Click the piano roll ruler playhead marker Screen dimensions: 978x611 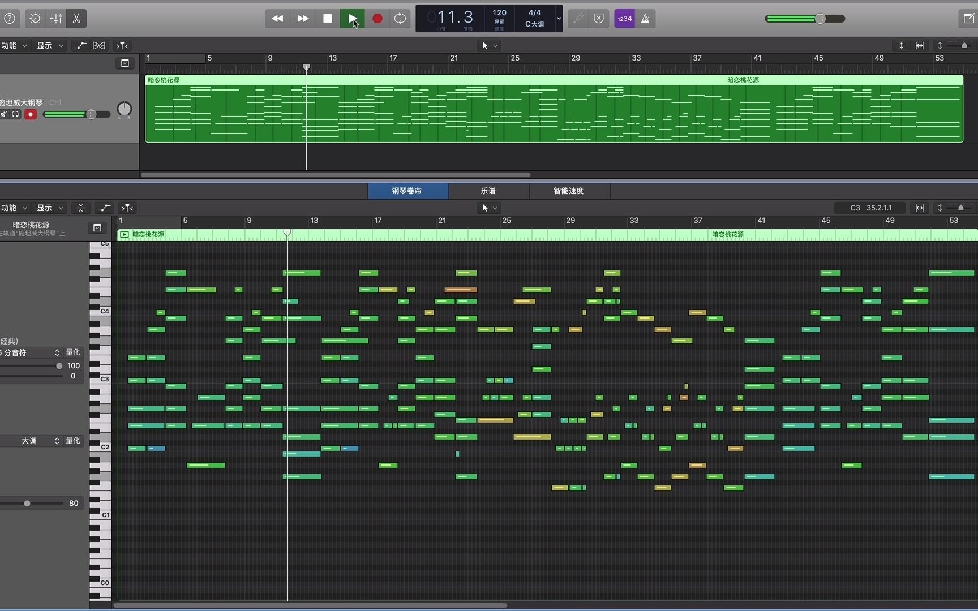click(x=287, y=233)
